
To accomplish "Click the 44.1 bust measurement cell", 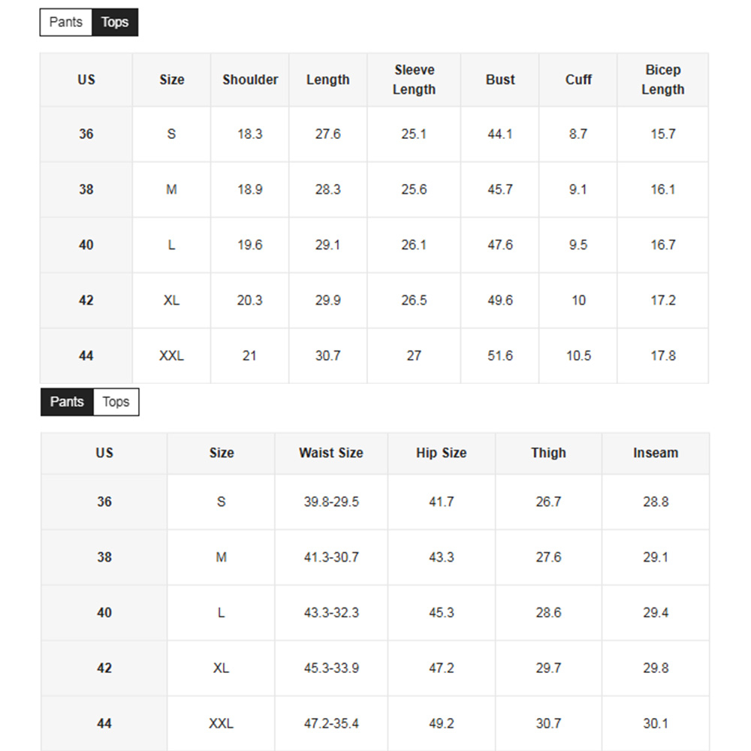I will tap(500, 134).
